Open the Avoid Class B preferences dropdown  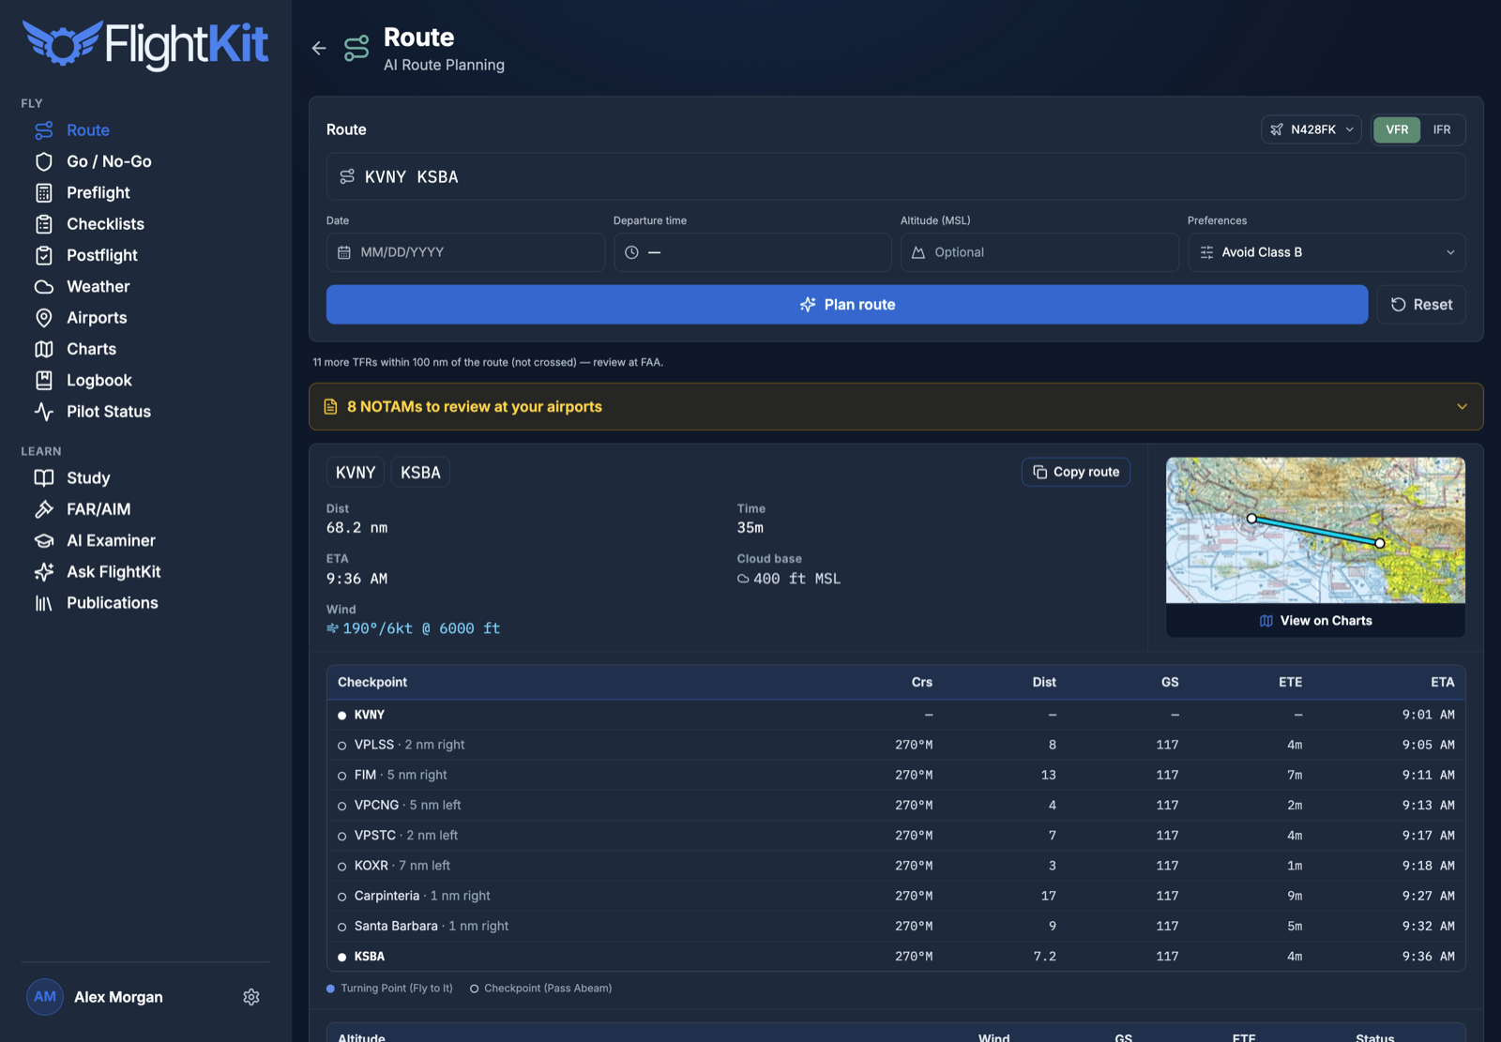coord(1327,252)
